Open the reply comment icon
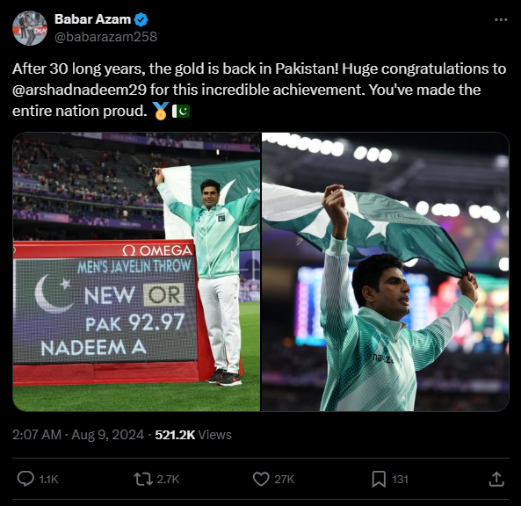Screen dimensions: 521x506 coord(25,479)
